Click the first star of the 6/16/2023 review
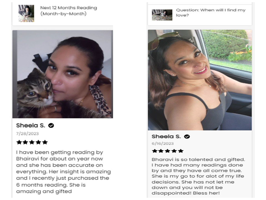Image resolution: width=266 pixels, height=200 pixels. [x=155, y=151]
